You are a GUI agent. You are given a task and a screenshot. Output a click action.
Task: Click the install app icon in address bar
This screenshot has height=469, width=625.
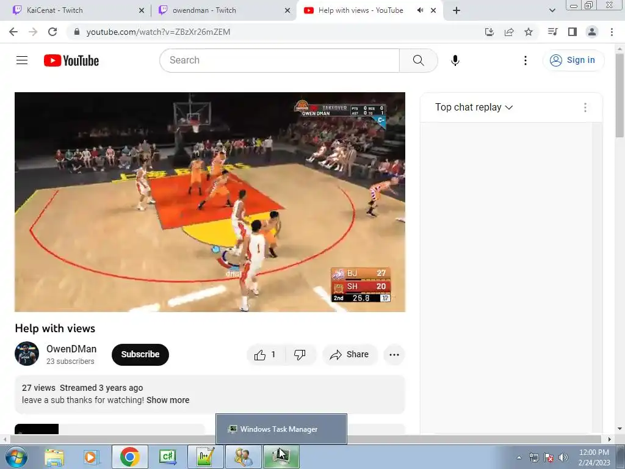(x=489, y=32)
